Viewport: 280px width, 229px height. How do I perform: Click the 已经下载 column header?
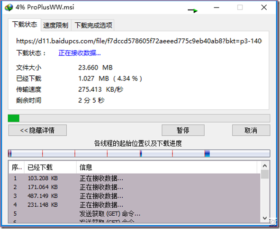pyautogui.click(x=50, y=167)
